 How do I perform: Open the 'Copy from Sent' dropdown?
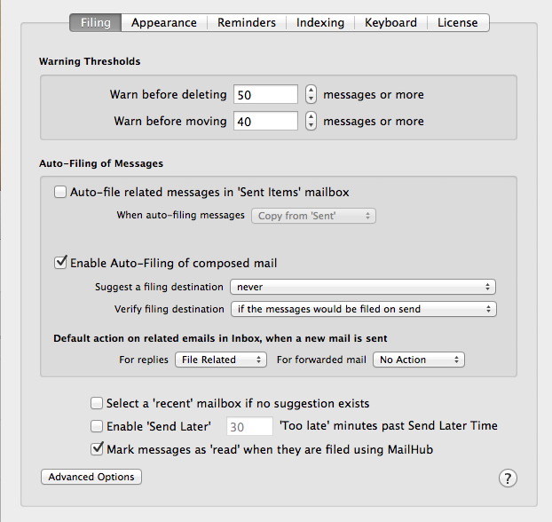tap(313, 216)
